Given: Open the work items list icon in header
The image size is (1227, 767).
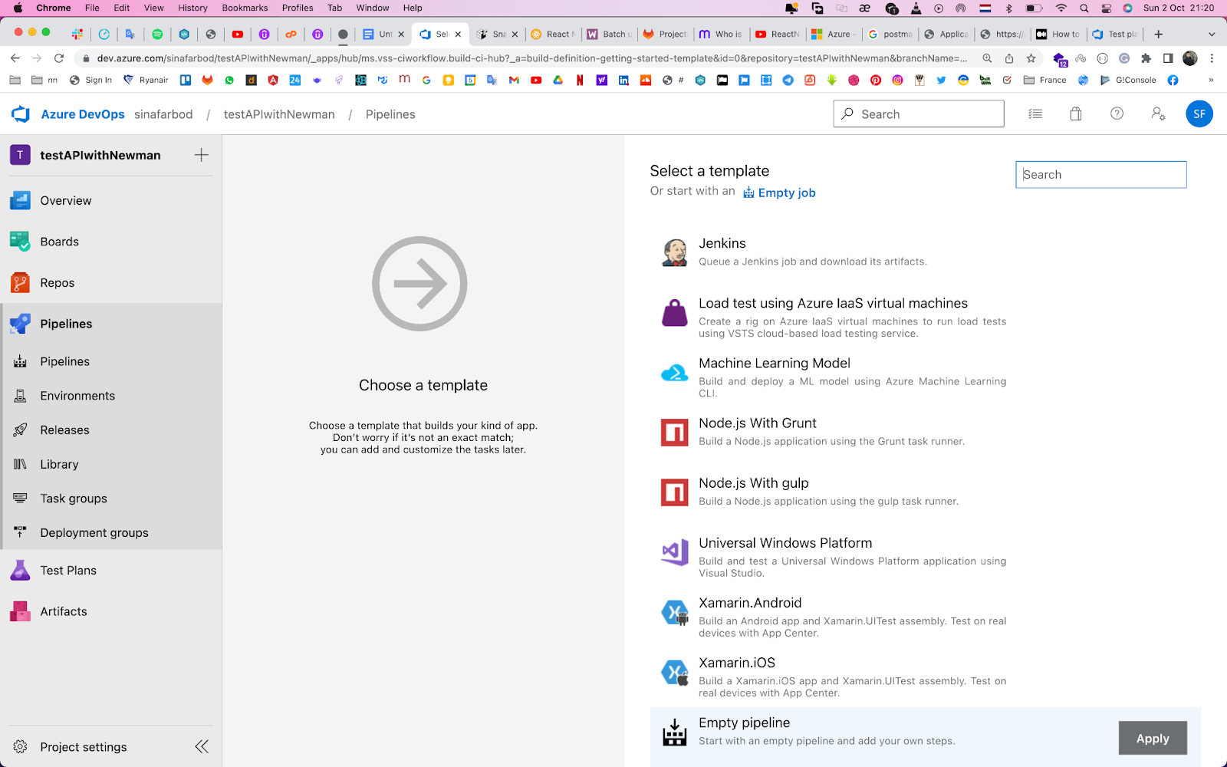Looking at the screenshot, I should coord(1035,114).
